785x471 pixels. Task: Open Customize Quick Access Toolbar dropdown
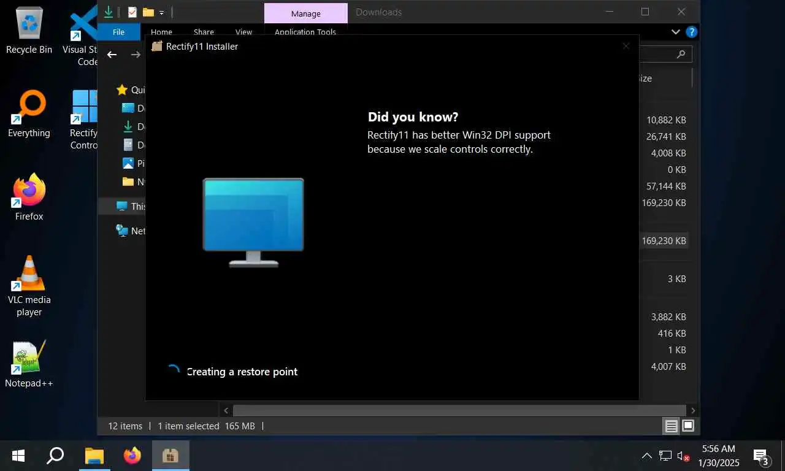pos(161,12)
